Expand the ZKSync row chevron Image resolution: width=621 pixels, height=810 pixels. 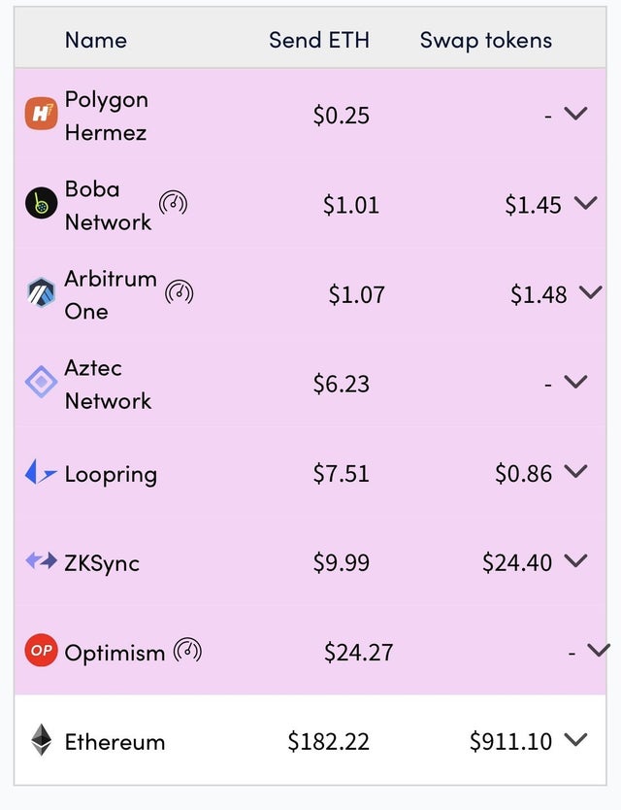[x=575, y=560]
